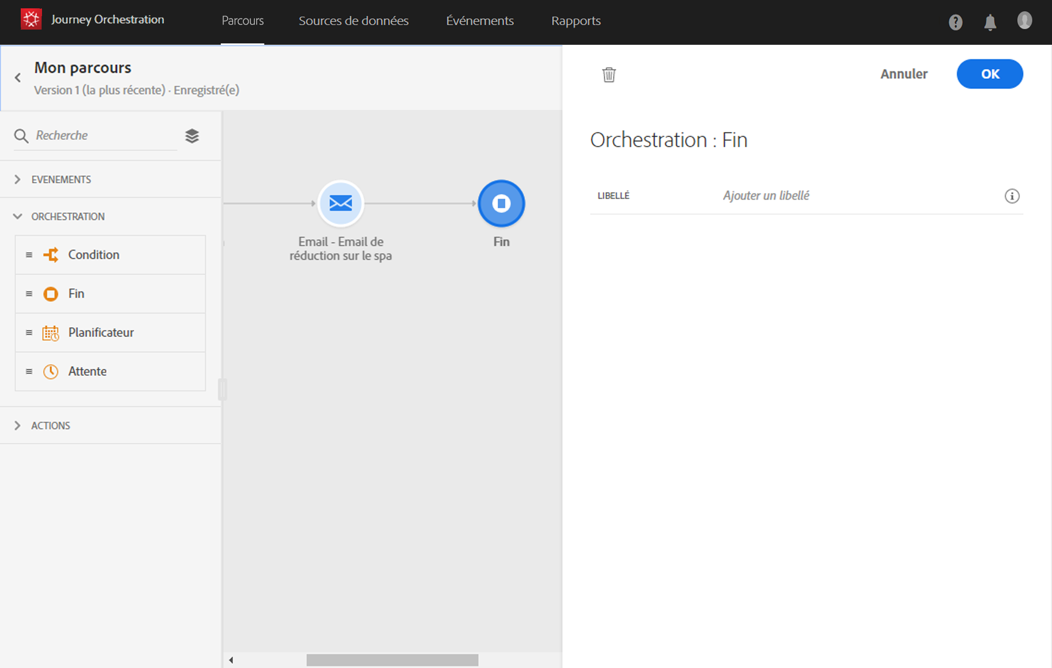Viewport: 1052px width, 668px height.
Task: Click the Planificateur activity in palette
Action: pyautogui.click(x=101, y=332)
